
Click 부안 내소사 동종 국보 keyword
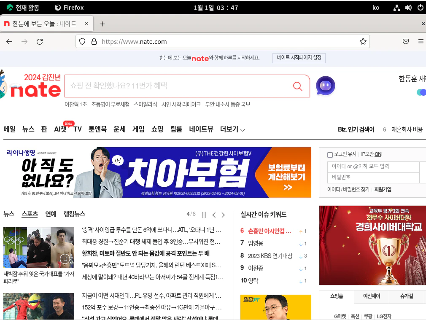click(228, 104)
